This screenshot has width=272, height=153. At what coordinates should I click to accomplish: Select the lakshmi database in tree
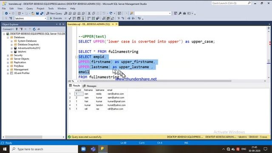tap(22, 52)
